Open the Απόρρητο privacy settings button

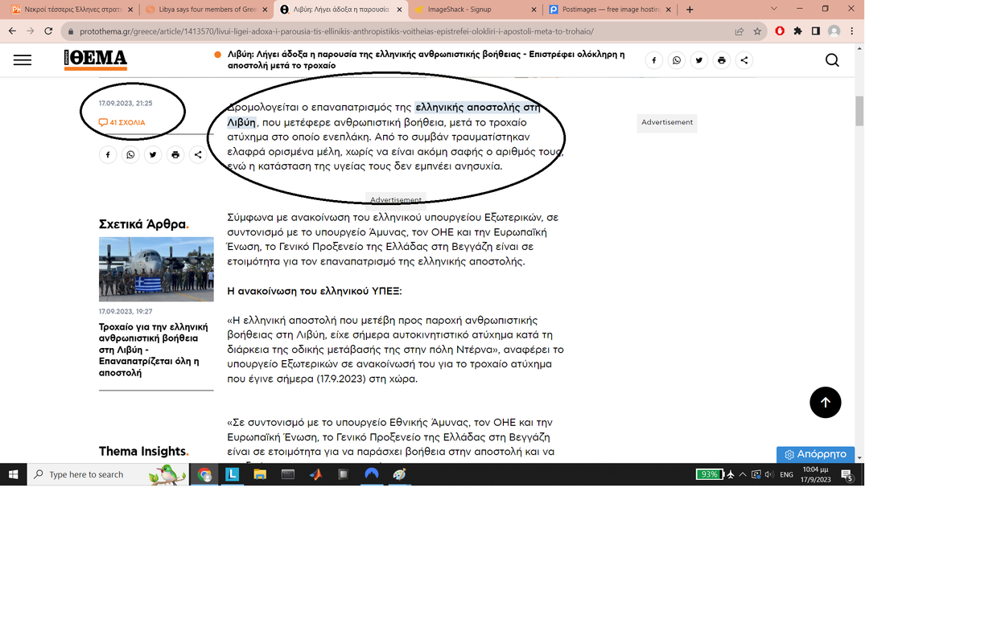[815, 454]
